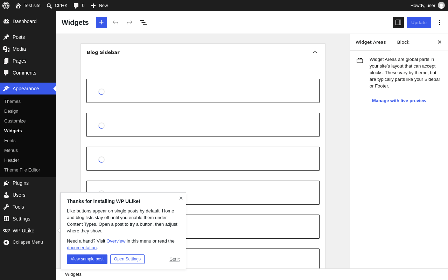Open Plugins menu

pos(28,183)
